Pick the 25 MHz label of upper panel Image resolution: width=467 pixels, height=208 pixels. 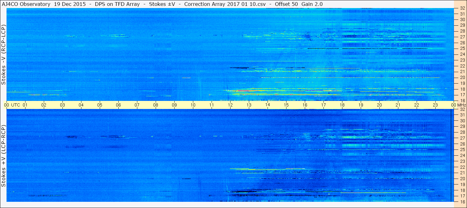tap(462, 48)
